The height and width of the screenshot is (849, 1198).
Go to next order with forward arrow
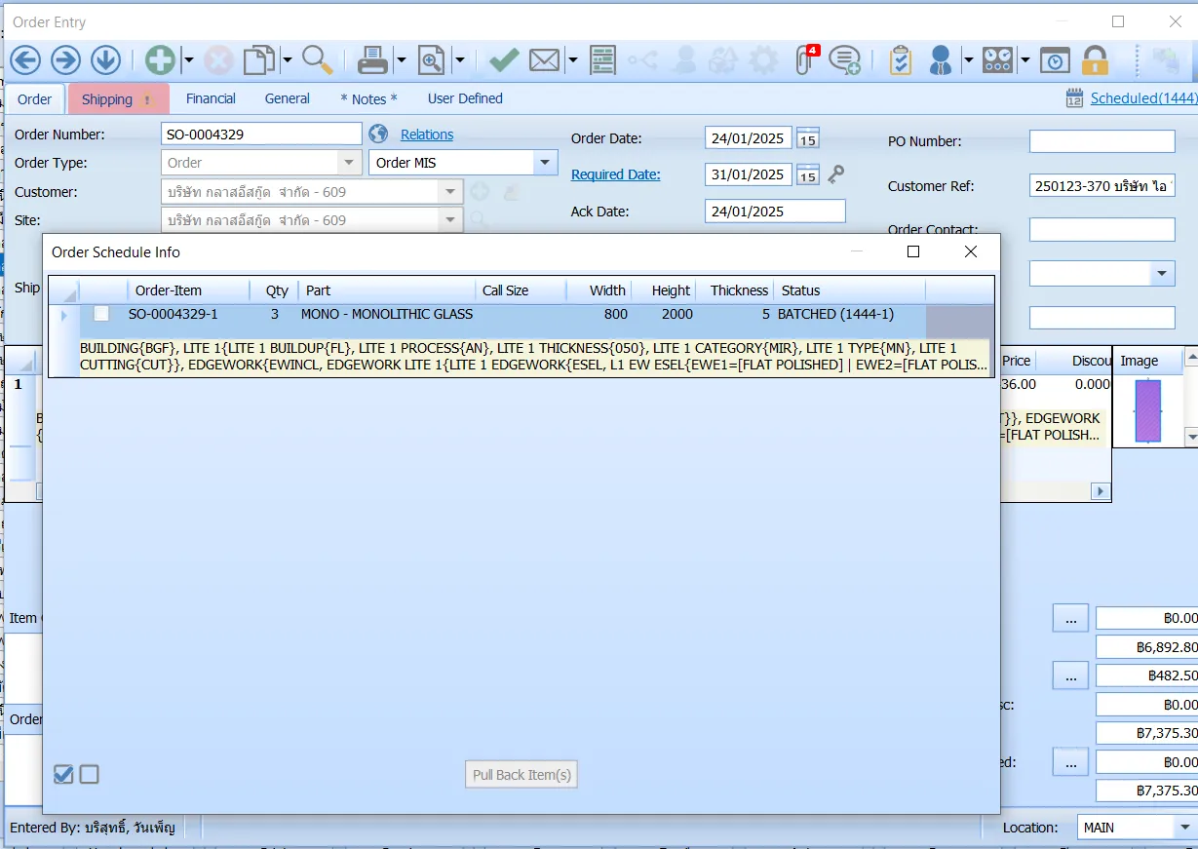(65, 60)
